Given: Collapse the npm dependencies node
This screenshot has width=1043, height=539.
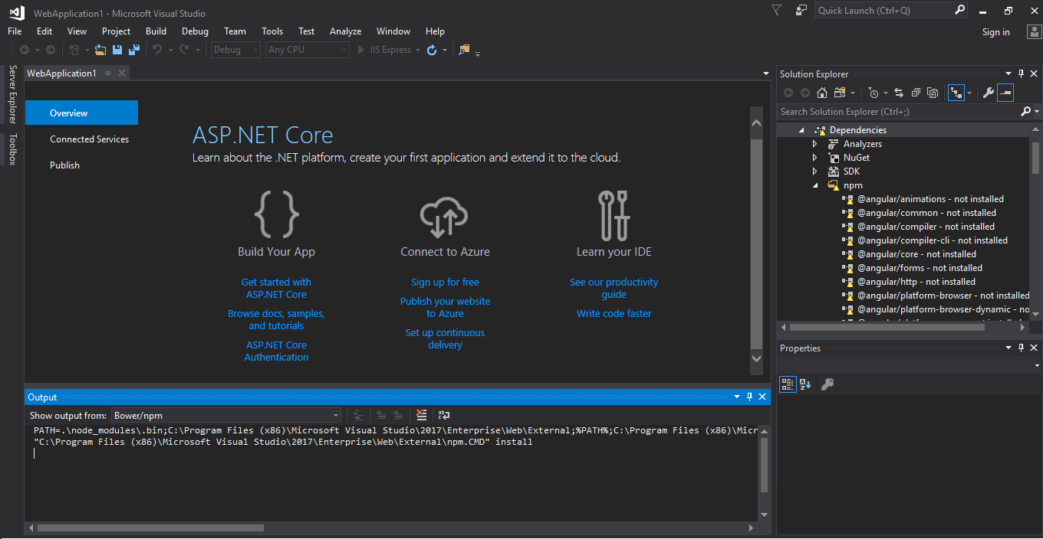Looking at the screenshot, I should tap(815, 185).
